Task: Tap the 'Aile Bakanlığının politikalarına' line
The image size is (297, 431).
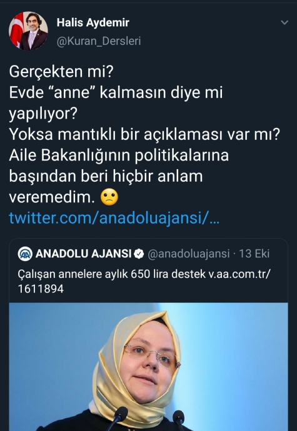Action: pos(119,156)
